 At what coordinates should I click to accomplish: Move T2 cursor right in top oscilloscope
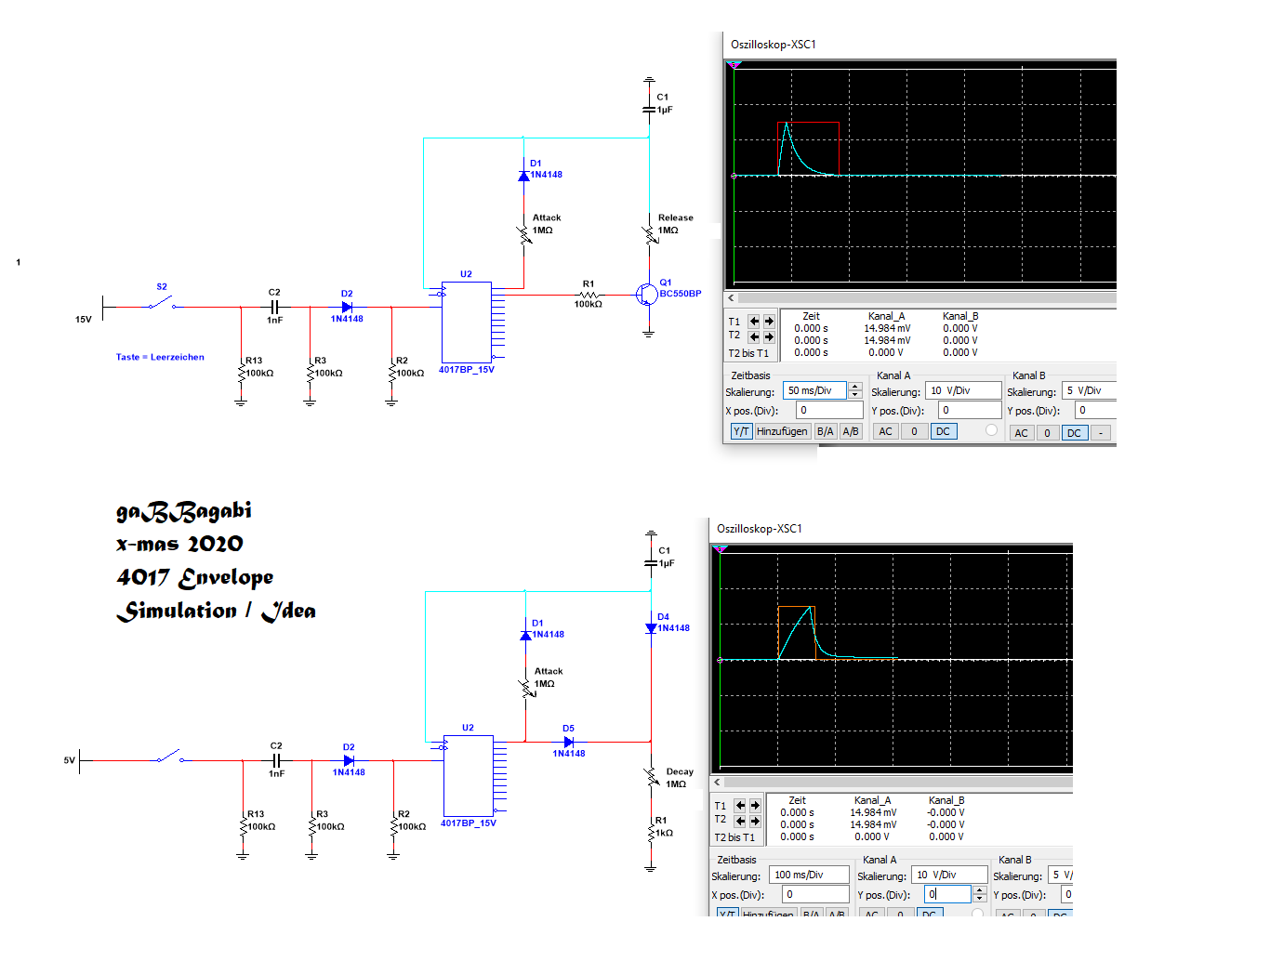[769, 336]
